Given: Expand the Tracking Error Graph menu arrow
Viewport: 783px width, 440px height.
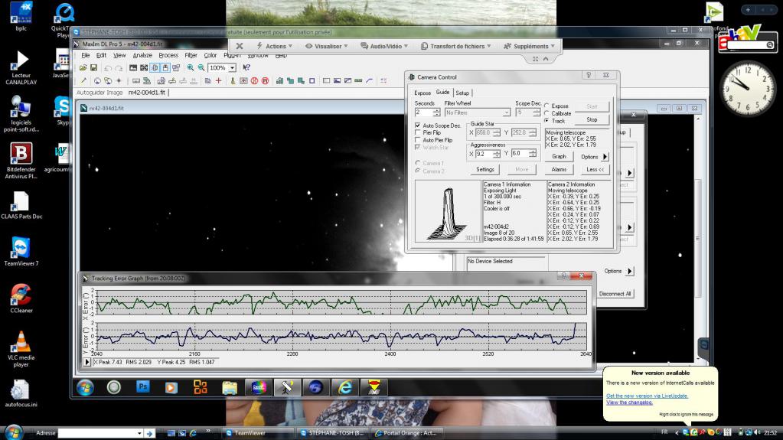Looking at the screenshot, I should click(x=86, y=362).
